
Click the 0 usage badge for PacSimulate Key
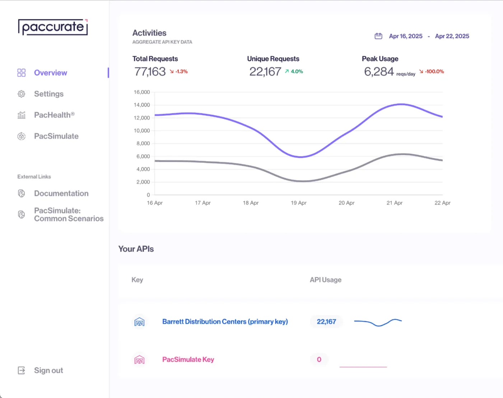point(319,359)
